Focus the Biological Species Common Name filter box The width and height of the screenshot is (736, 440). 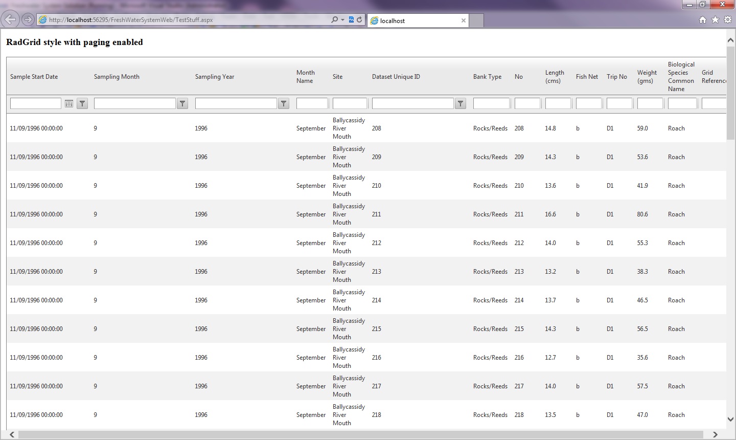682,103
